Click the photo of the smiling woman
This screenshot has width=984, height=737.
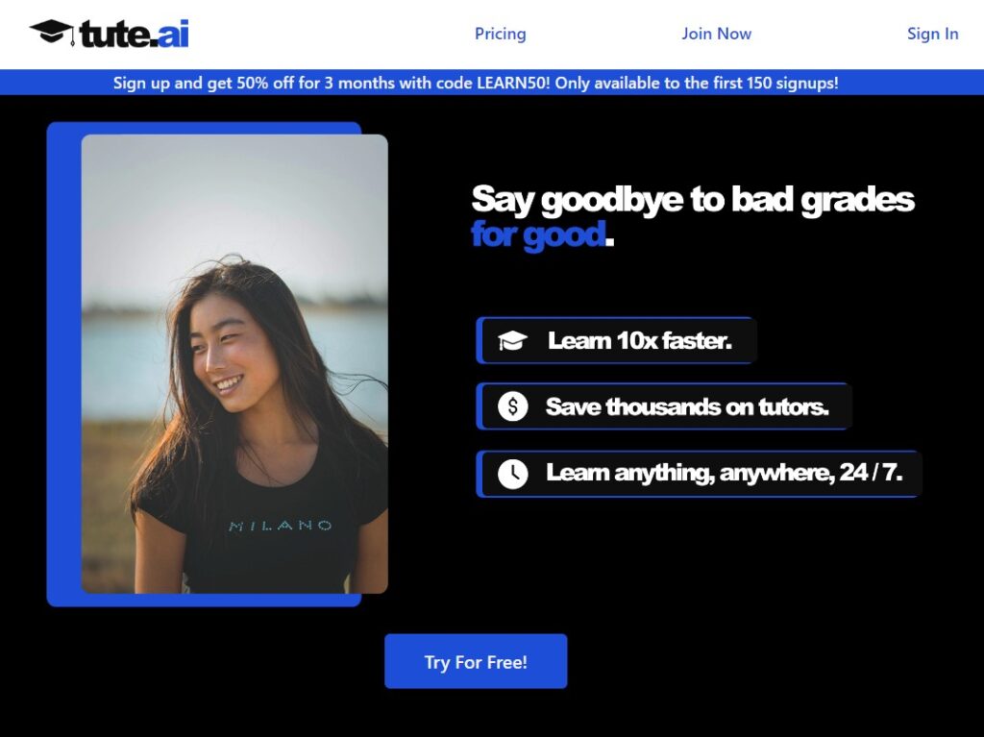234,364
